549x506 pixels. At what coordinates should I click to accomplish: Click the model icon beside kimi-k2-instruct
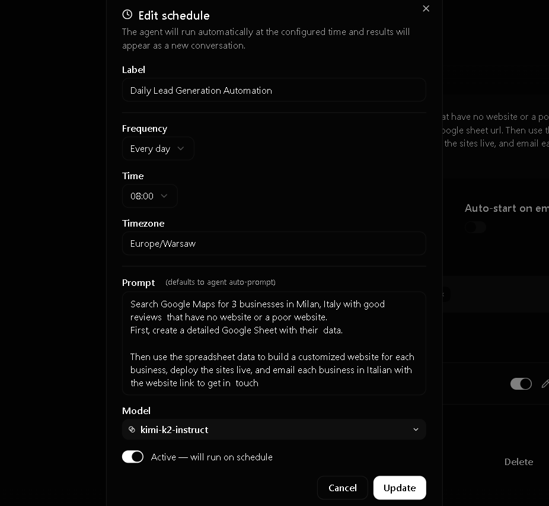pos(132,429)
